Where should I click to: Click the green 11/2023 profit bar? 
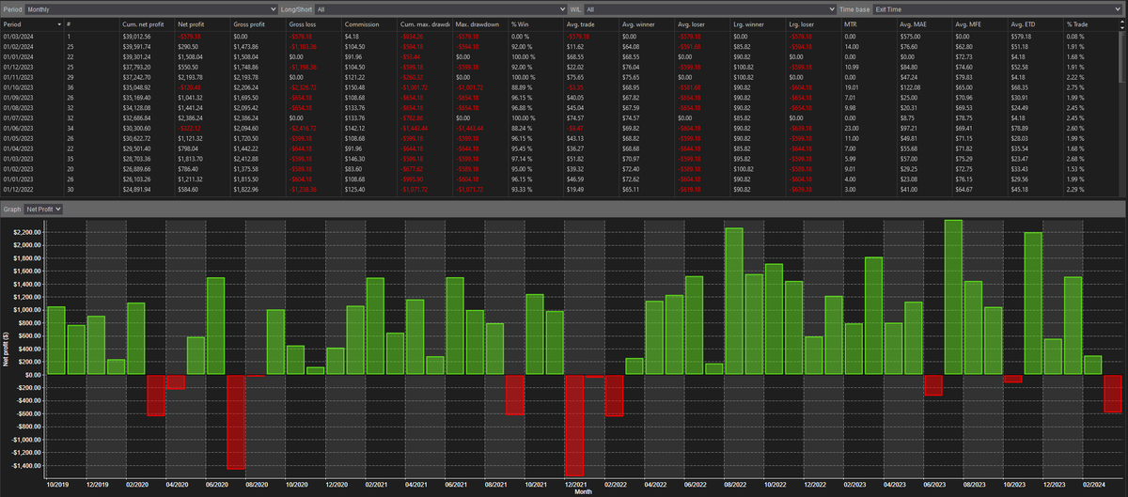1033,303
